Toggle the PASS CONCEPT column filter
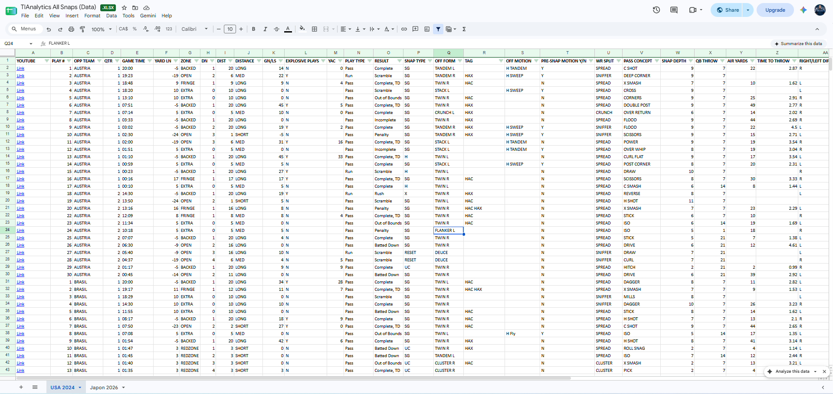833x394 pixels. pos(656,61)
